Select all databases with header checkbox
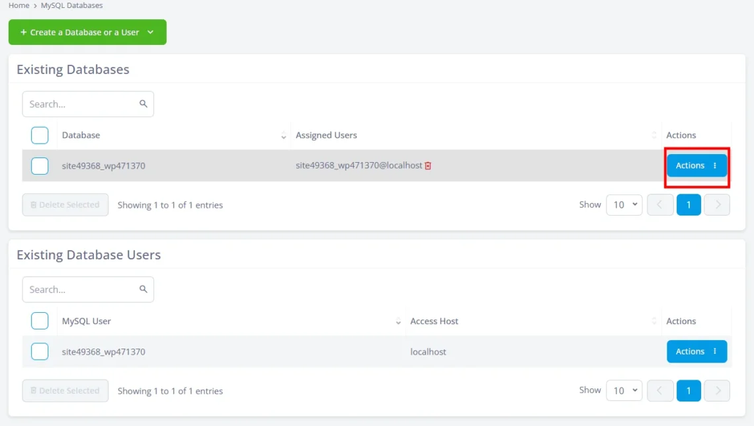Image resolution: width=754 pixels, height=426 pixels. click(40, 136)
